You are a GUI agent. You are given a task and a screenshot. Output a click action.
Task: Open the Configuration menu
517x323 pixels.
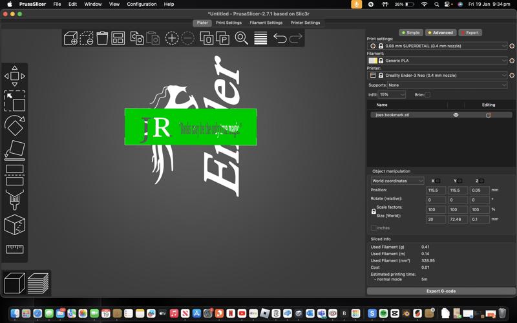pos(142,5)
